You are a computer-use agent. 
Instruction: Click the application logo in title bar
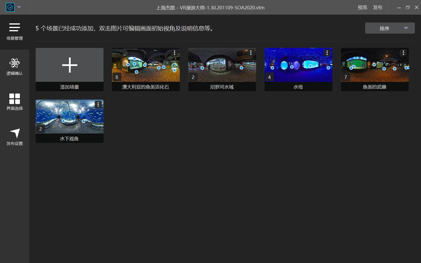pyautogui.click(x=10, y=7)
